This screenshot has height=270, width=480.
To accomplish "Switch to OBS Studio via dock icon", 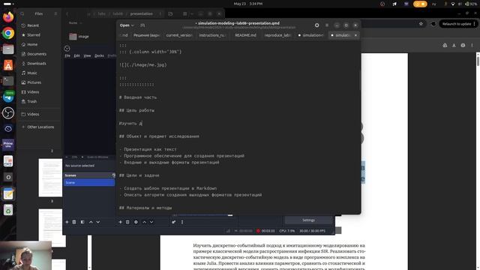I will (8, 113).
